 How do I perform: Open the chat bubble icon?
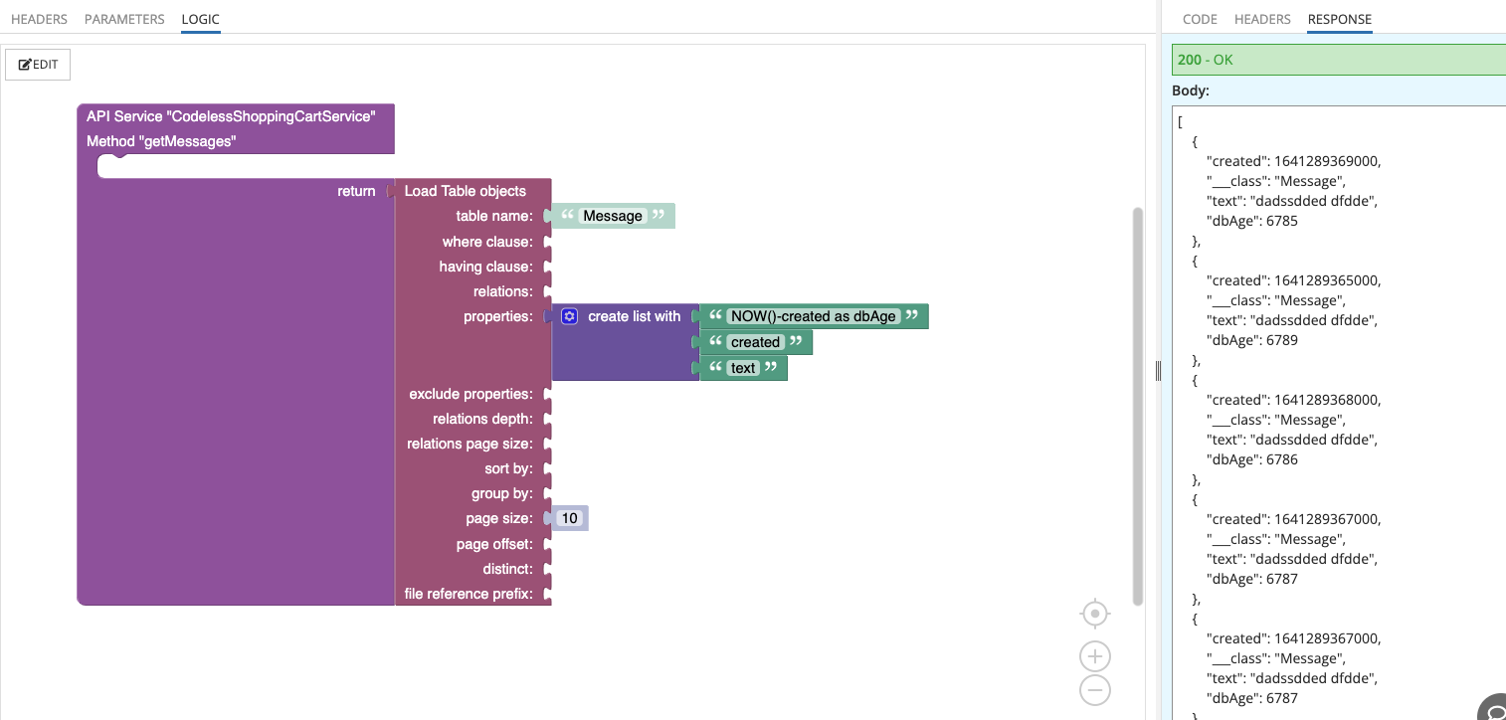click(1494, 710)
